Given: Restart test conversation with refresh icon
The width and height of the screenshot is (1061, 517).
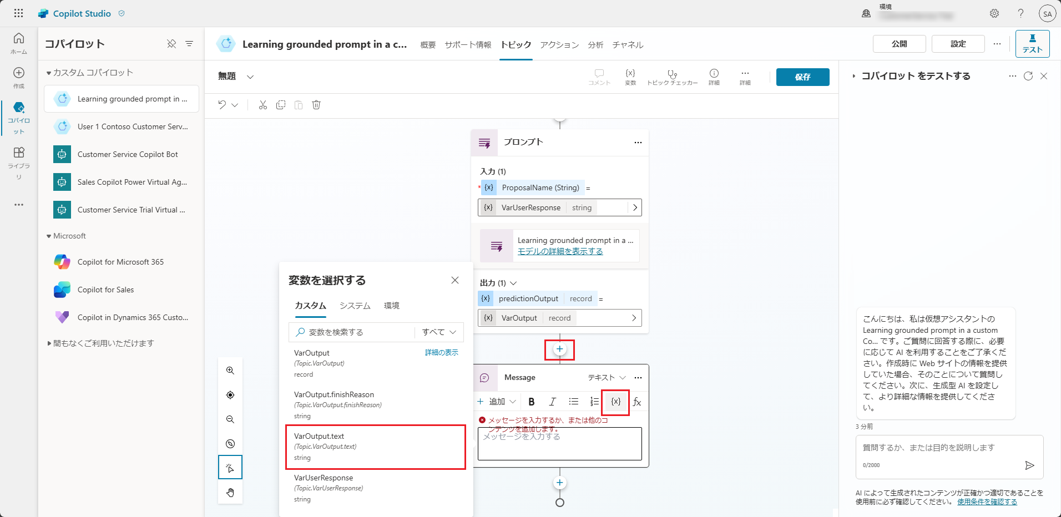Looking at the screenshot, I should [x=1028, y=76].
